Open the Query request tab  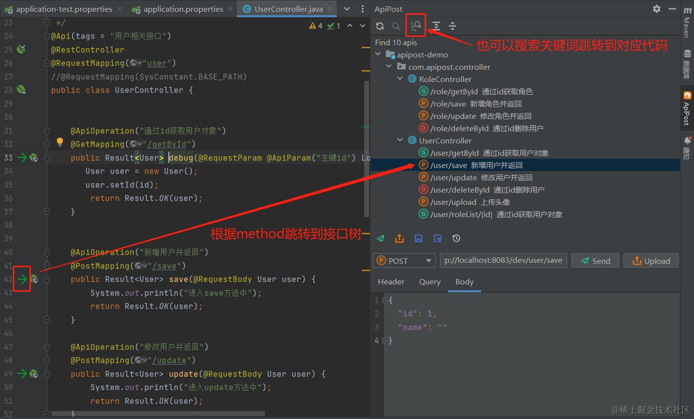click(x=430, y=282)
